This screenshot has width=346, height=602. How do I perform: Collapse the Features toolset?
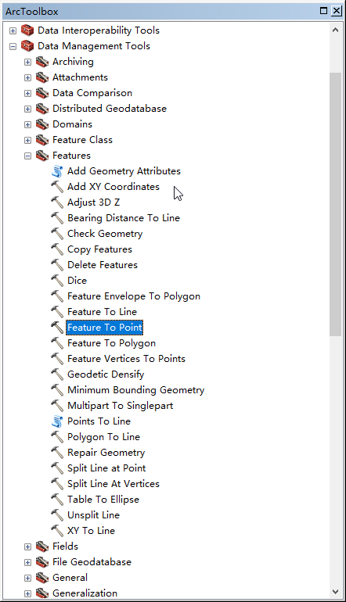pyautogui.click(x=27, y=156)
